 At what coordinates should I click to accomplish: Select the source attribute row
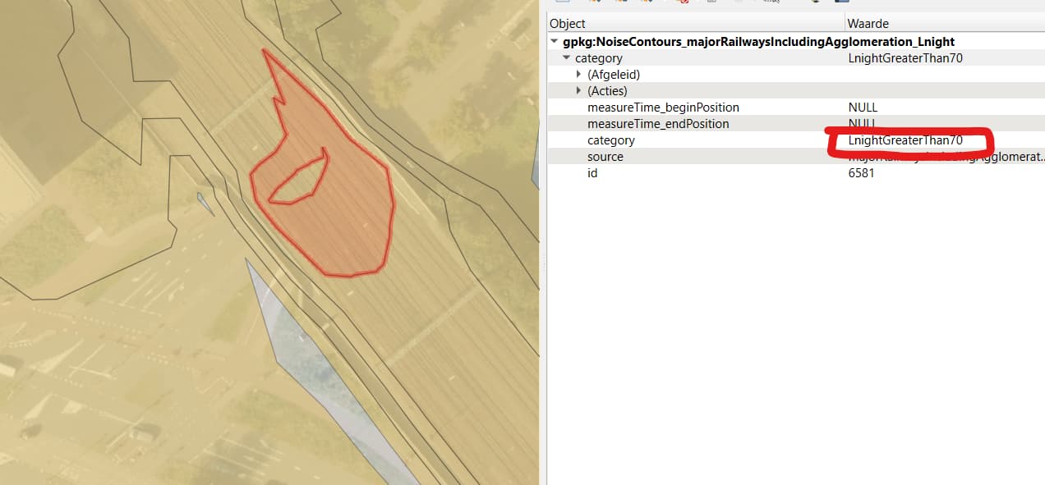pos(796,157)
